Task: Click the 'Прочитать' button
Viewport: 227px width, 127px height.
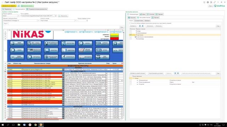Action: coord(63,16)
